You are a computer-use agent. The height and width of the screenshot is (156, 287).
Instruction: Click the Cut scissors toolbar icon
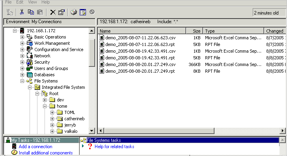tap(22, 12)
